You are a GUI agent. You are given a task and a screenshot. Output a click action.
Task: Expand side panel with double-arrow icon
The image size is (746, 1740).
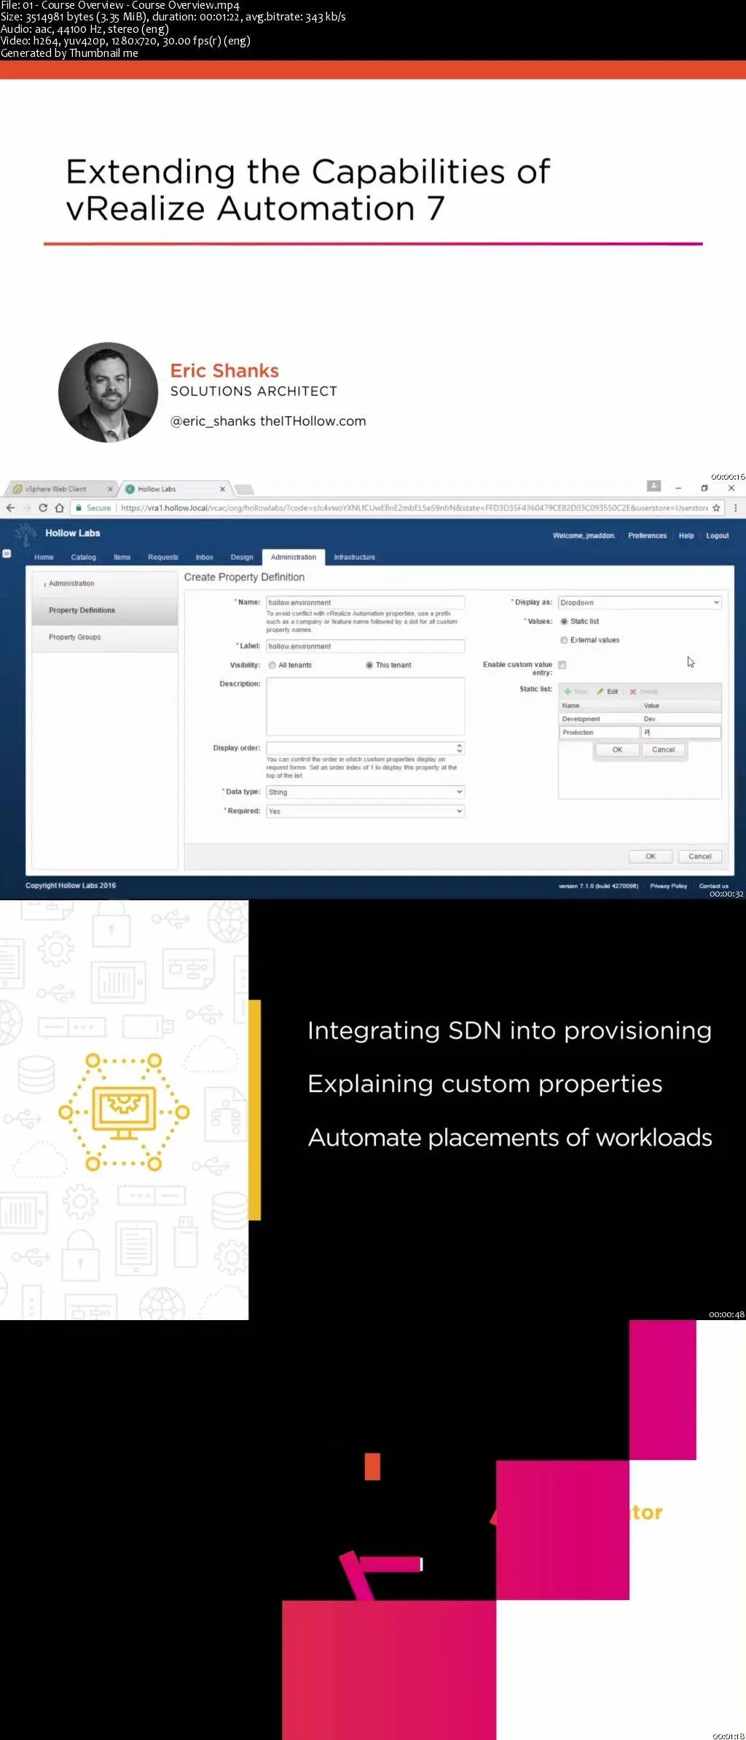7,554
